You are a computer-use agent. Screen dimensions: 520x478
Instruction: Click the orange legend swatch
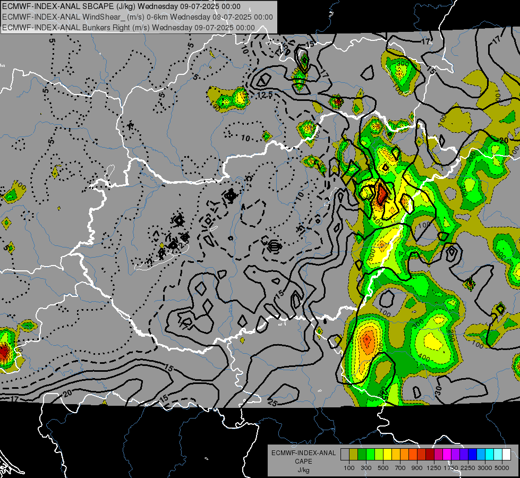[x=404, y=455]
